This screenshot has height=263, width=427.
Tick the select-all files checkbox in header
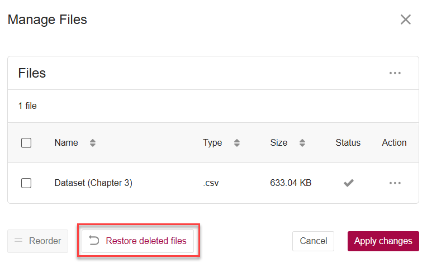click(x=26, y=143)
